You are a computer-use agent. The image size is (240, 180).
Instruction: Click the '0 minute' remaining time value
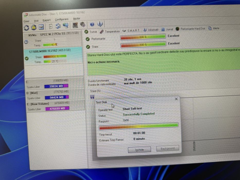(139, 139)
